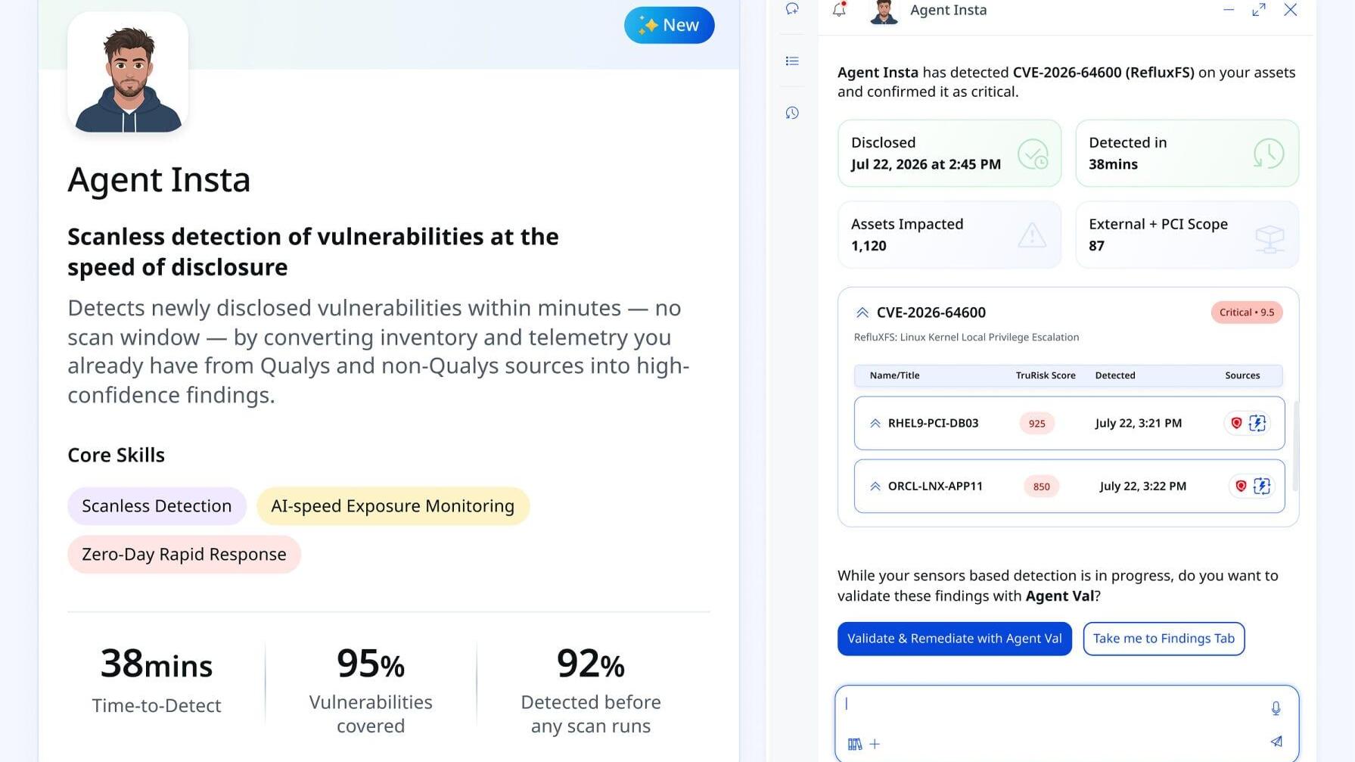The width and height of the screenshot is (1355, 762).
Task: Click the lightning source icon for RHEL9-PCI-DB03
Action: tap(1257, 423)
